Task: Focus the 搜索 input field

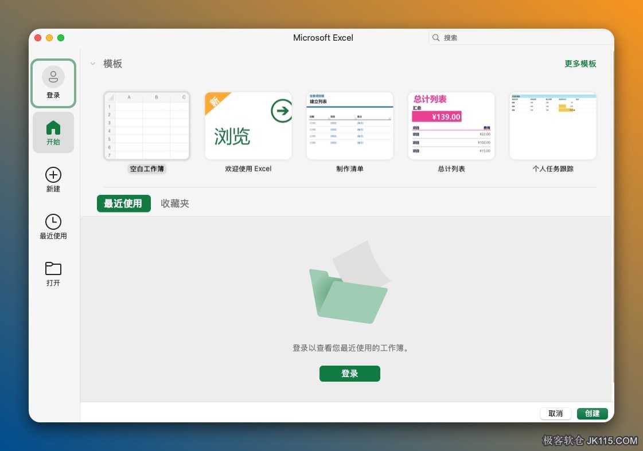Action: point(521,38)
